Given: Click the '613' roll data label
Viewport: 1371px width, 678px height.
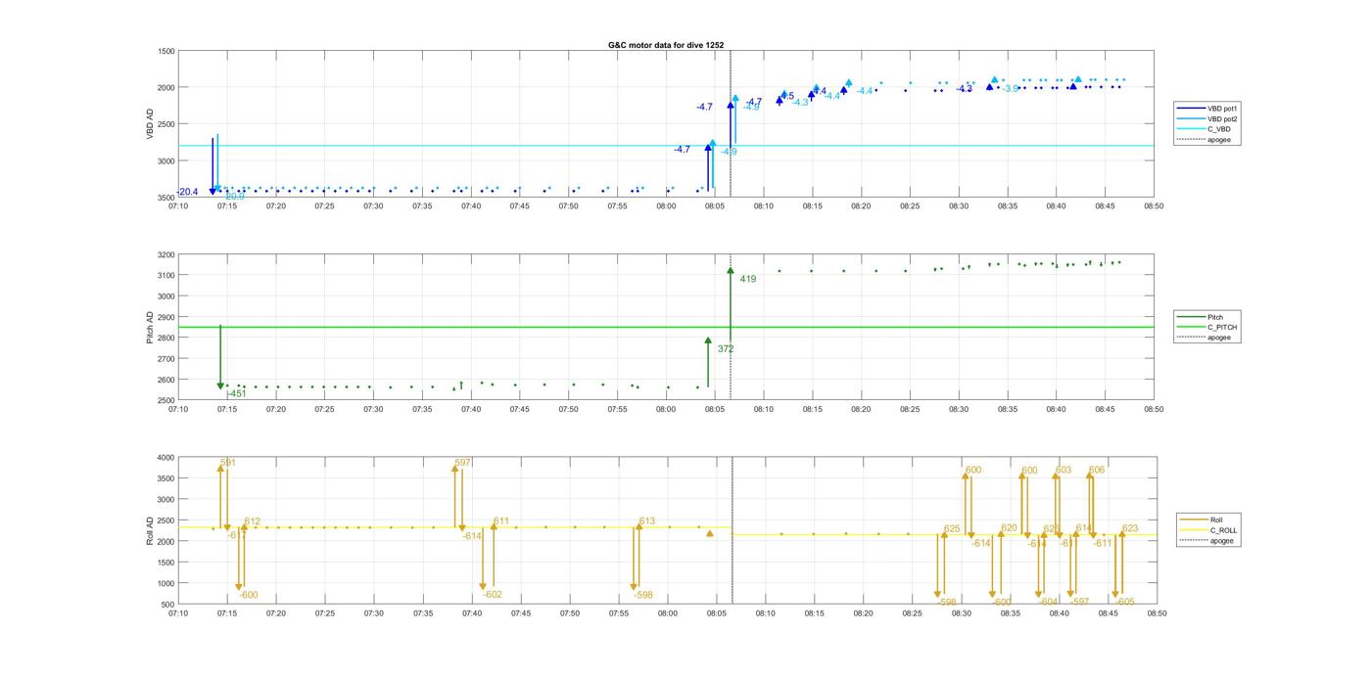Looking at the screenshot, I should (646, 522).
